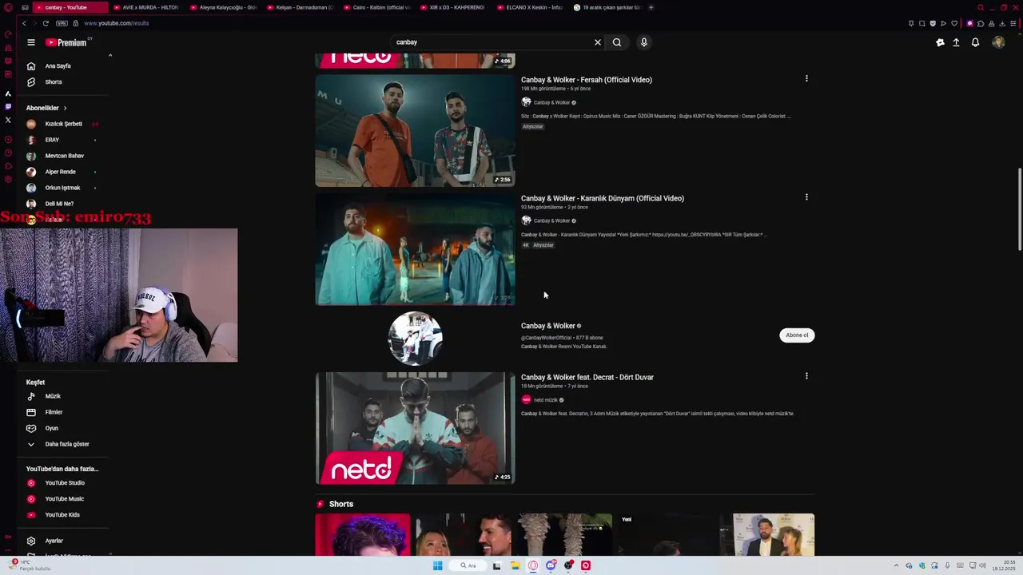Open File Explorer from the taskbar
1023x575 pixels.
coord(515,565)
